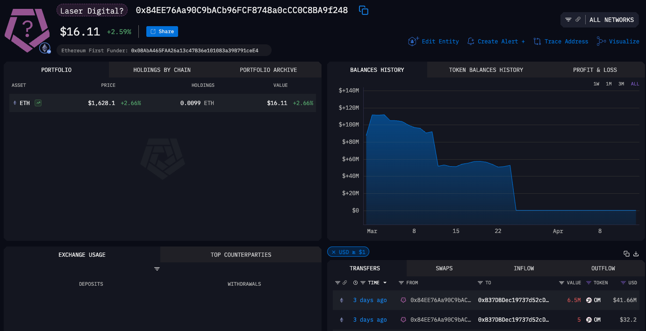This screenshot has width=646, height=331.
Task: Copy the transfers table using the copy icon
Action: click(x=626, y=254)
